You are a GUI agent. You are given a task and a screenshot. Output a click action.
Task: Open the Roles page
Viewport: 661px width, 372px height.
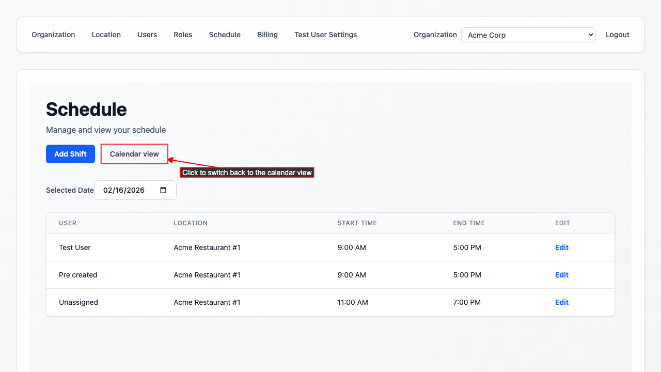pos(183,35)
